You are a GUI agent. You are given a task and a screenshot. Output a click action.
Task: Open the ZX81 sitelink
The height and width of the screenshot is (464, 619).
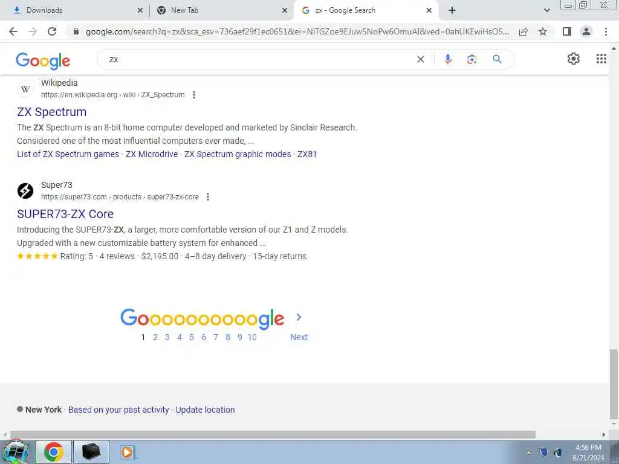pyautogui.click(x=307, y=154)
